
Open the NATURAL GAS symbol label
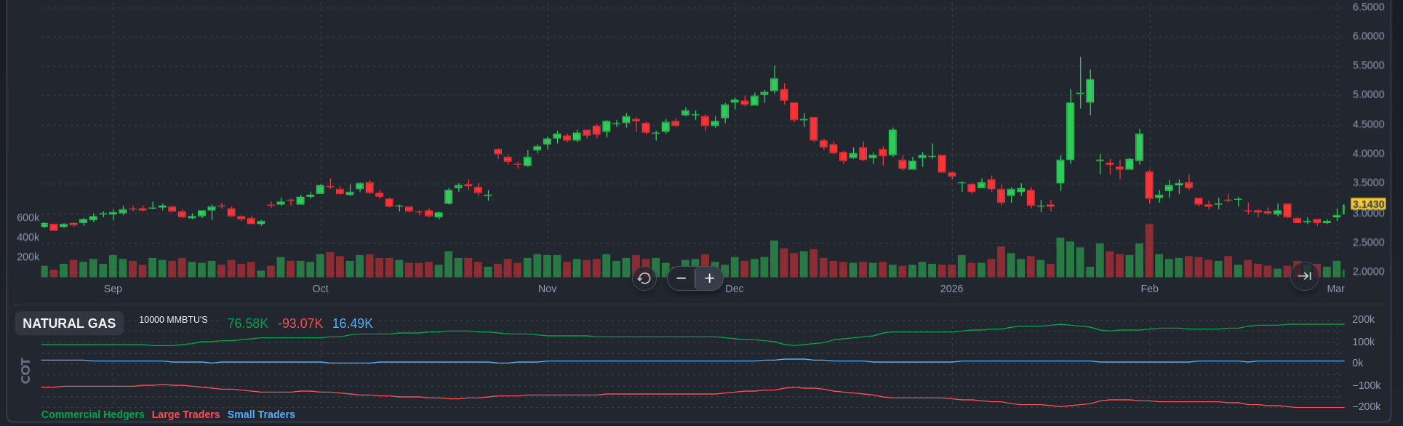coord(69,323)
